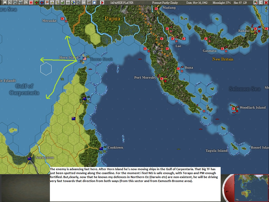Viewport: 269px width, 202px height.
Task: Click the white commentary text box
Action: (x=135, y=184)
